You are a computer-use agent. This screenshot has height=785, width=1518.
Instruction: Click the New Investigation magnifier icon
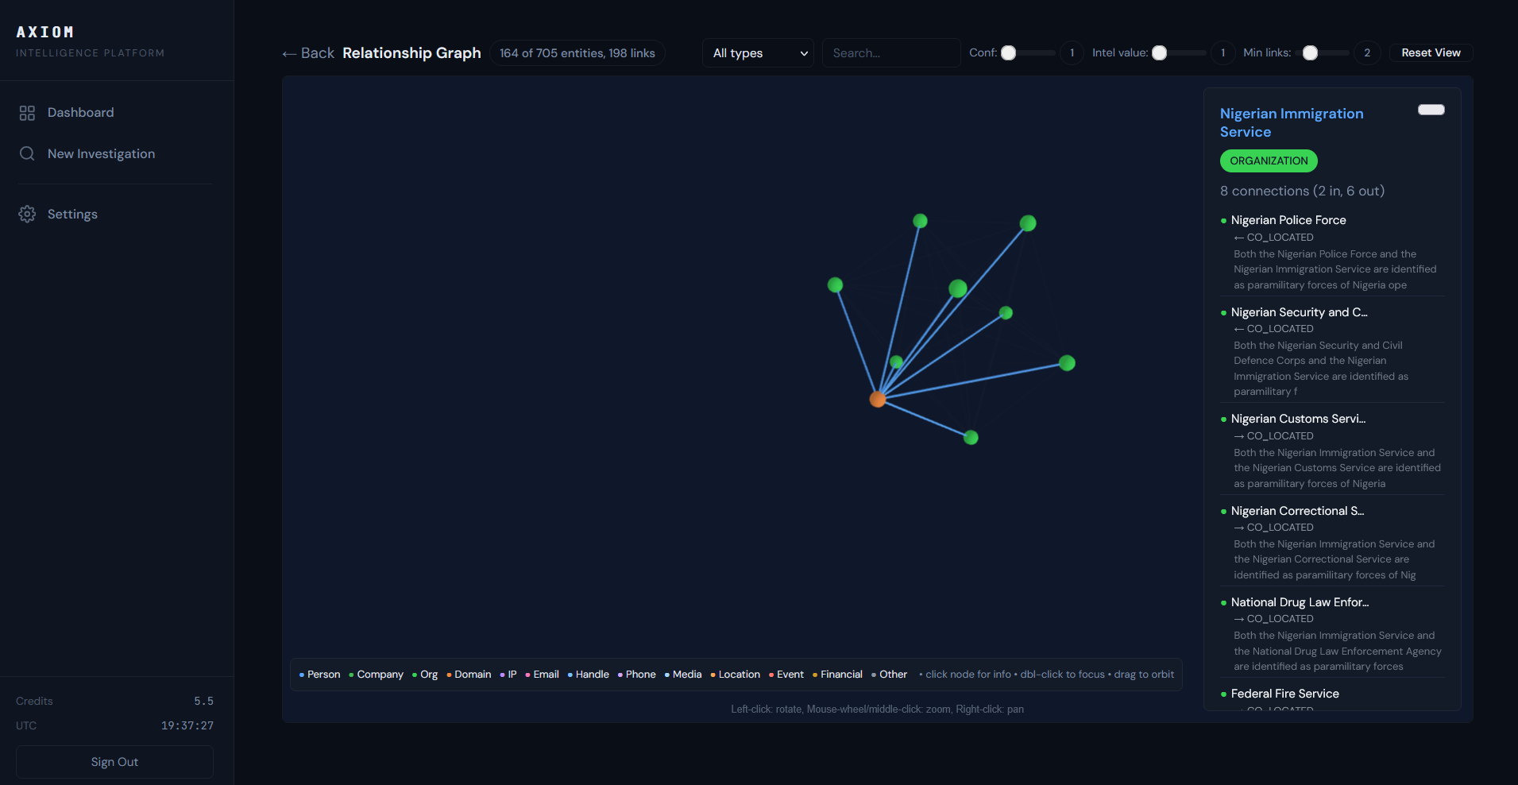[26, 153]
